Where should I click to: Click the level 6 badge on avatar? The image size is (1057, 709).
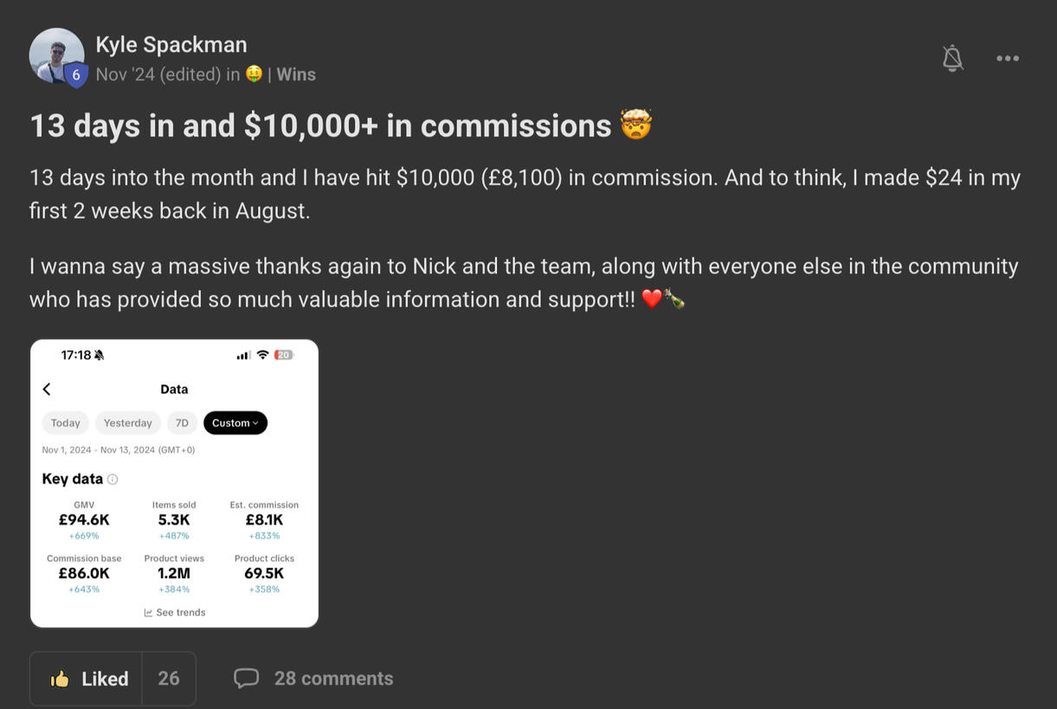click(76, 75)
